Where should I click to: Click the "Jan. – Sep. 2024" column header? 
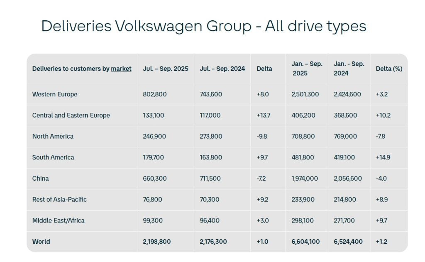(x=349, y=69)
